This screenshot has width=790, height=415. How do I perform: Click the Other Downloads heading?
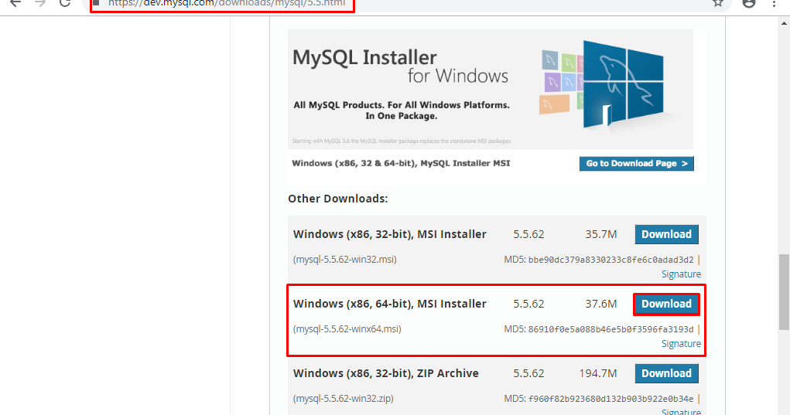coord(338,199)
